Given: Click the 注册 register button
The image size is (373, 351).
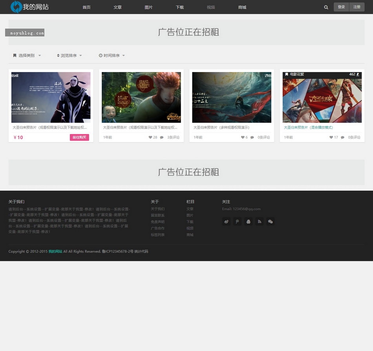Looking at the screenshot, I should 357,7.
